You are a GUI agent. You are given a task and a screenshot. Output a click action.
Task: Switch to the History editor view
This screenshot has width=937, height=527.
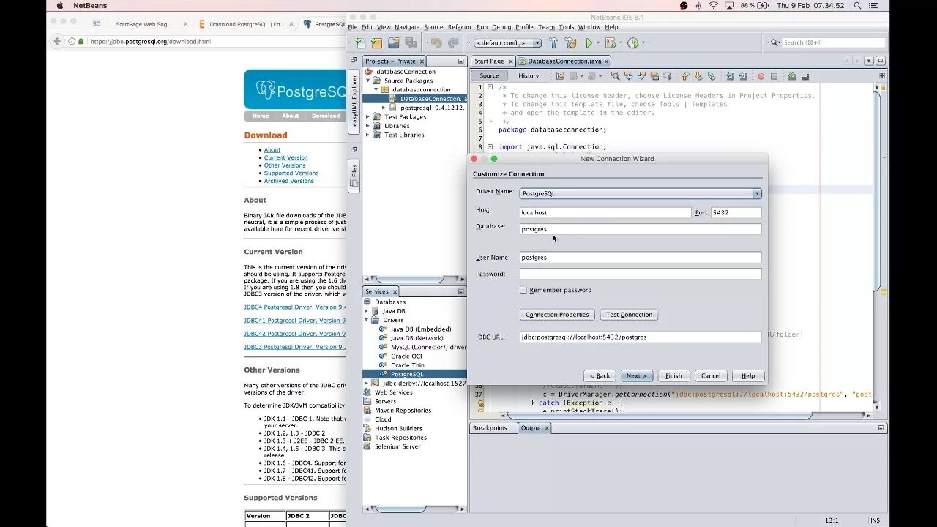click(529, 75)
